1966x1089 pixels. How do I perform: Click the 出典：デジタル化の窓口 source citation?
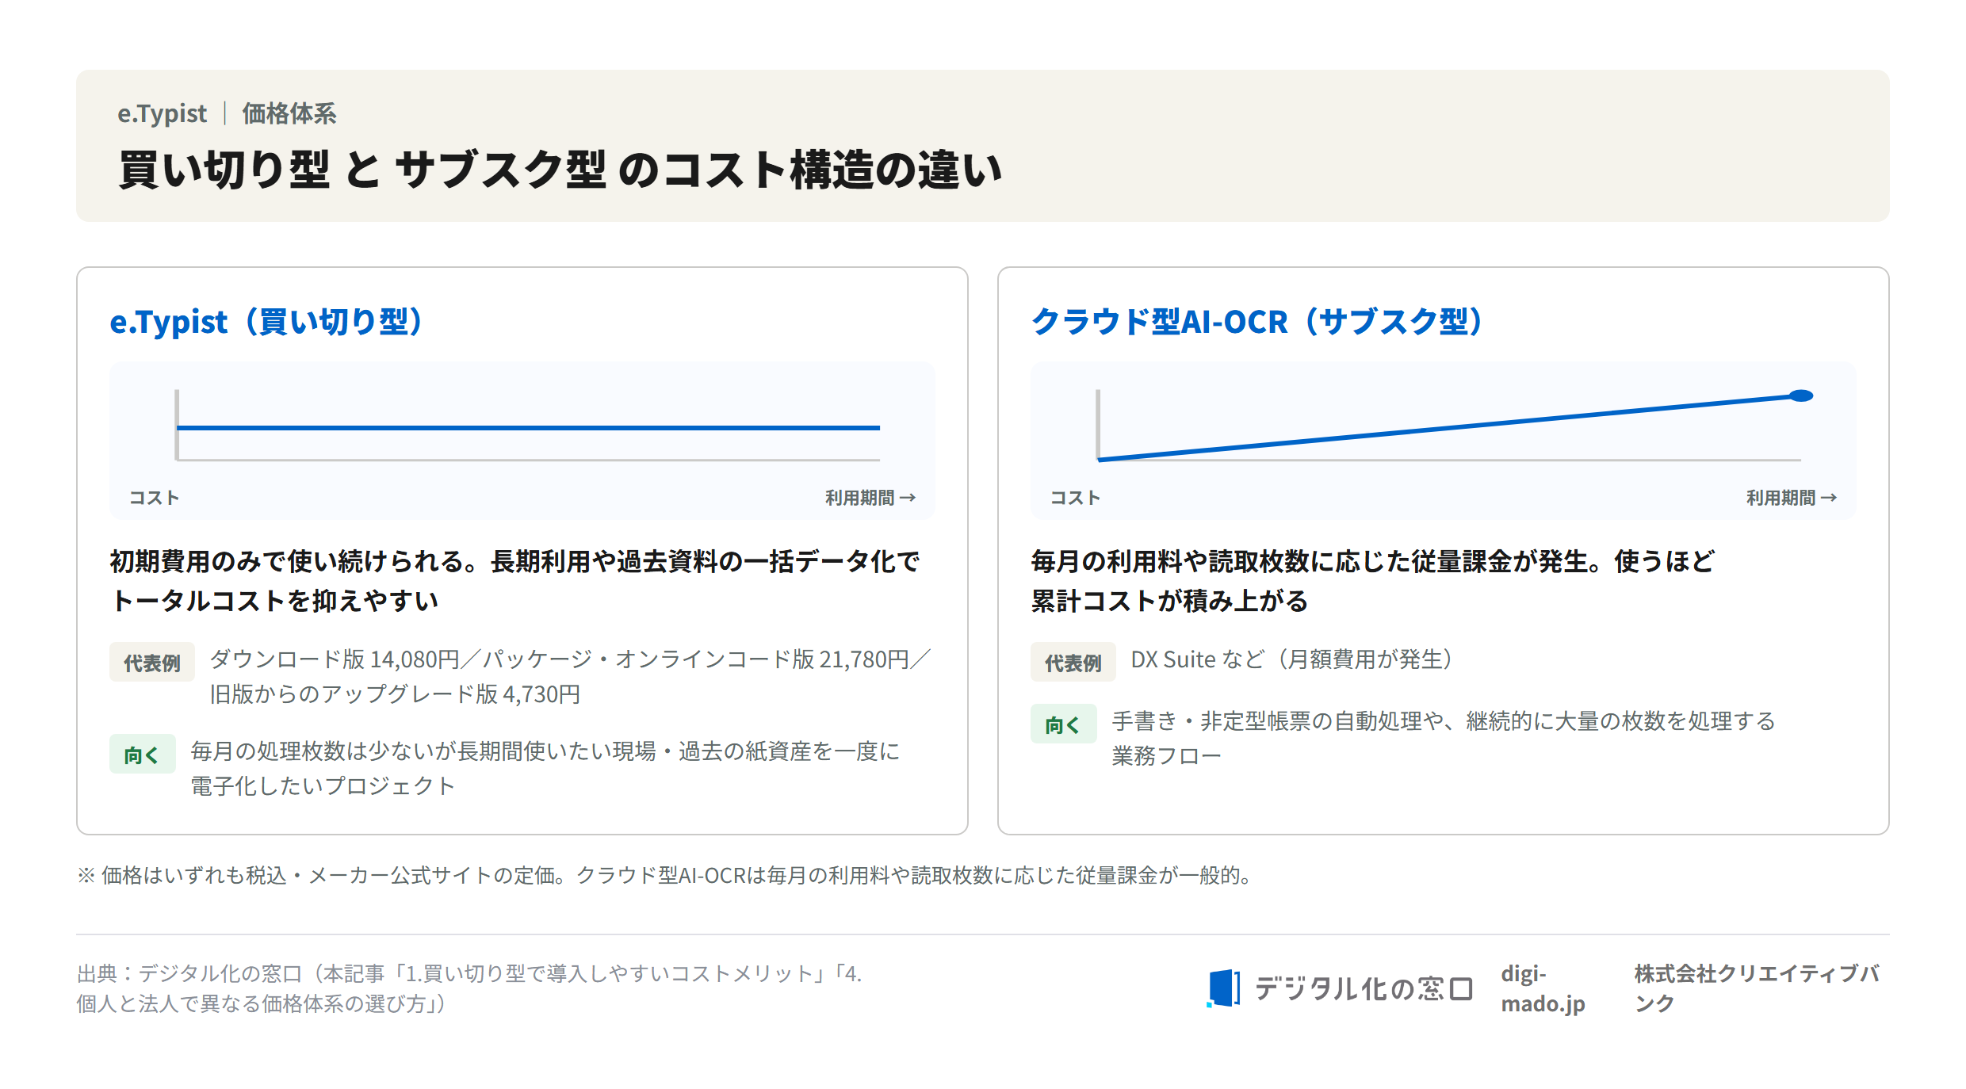[x=469, y=988]
